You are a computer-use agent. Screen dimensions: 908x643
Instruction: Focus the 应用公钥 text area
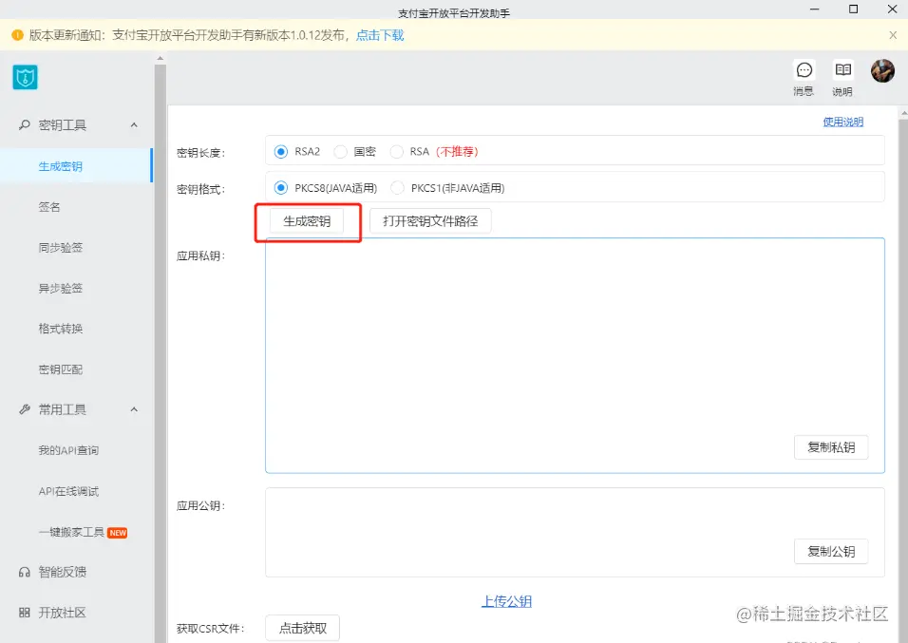575,533
